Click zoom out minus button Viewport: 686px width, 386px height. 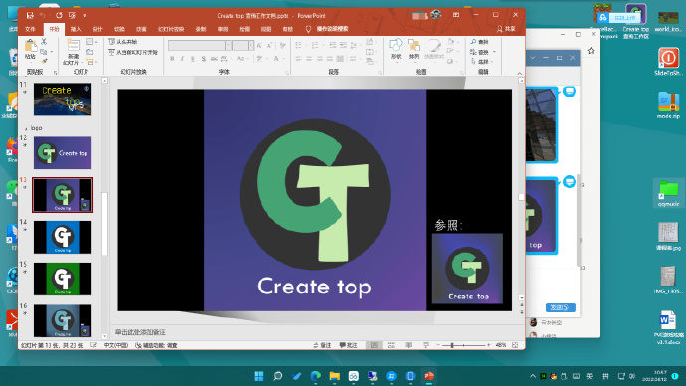pyautogui.click(x=437, y=345)
